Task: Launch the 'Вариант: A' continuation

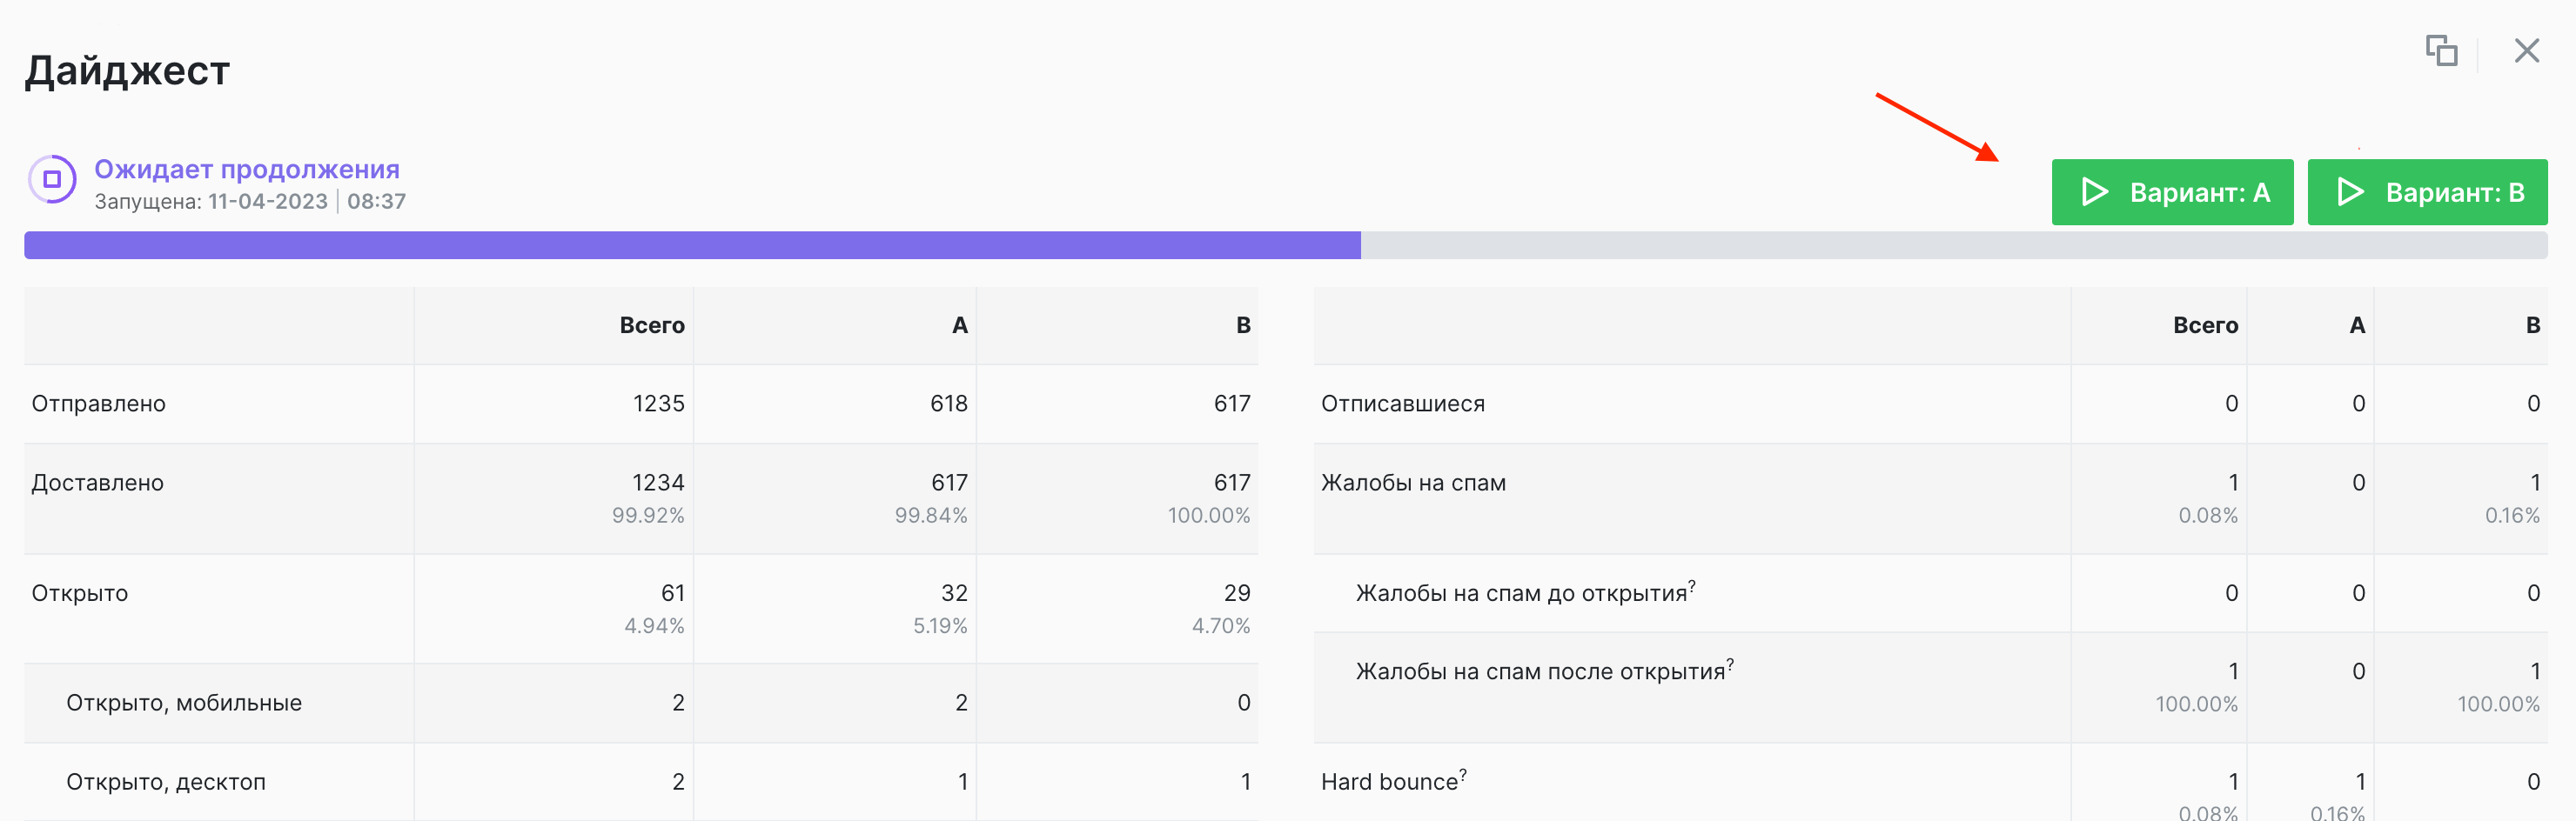Action: [2172, 191]
